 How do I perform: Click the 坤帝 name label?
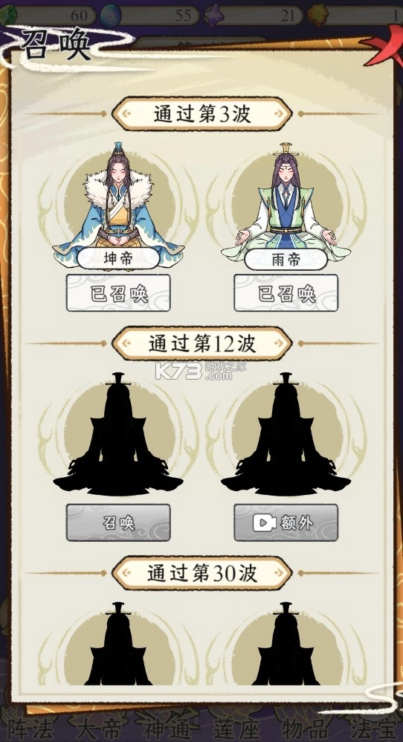point(118,259)
